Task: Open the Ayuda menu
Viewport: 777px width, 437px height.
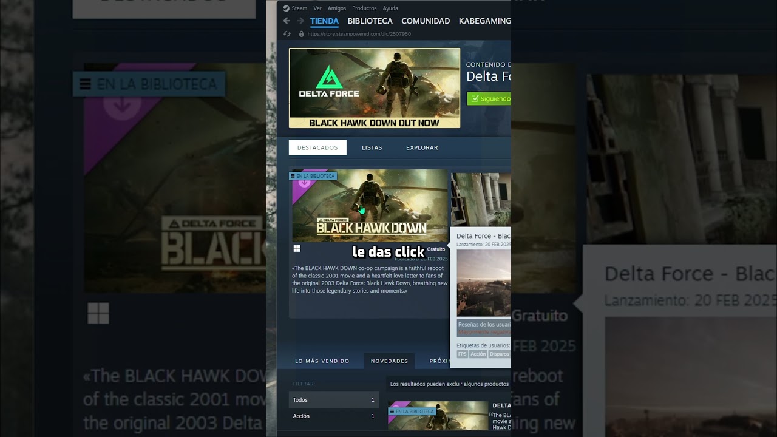Action: click(390, 8)
